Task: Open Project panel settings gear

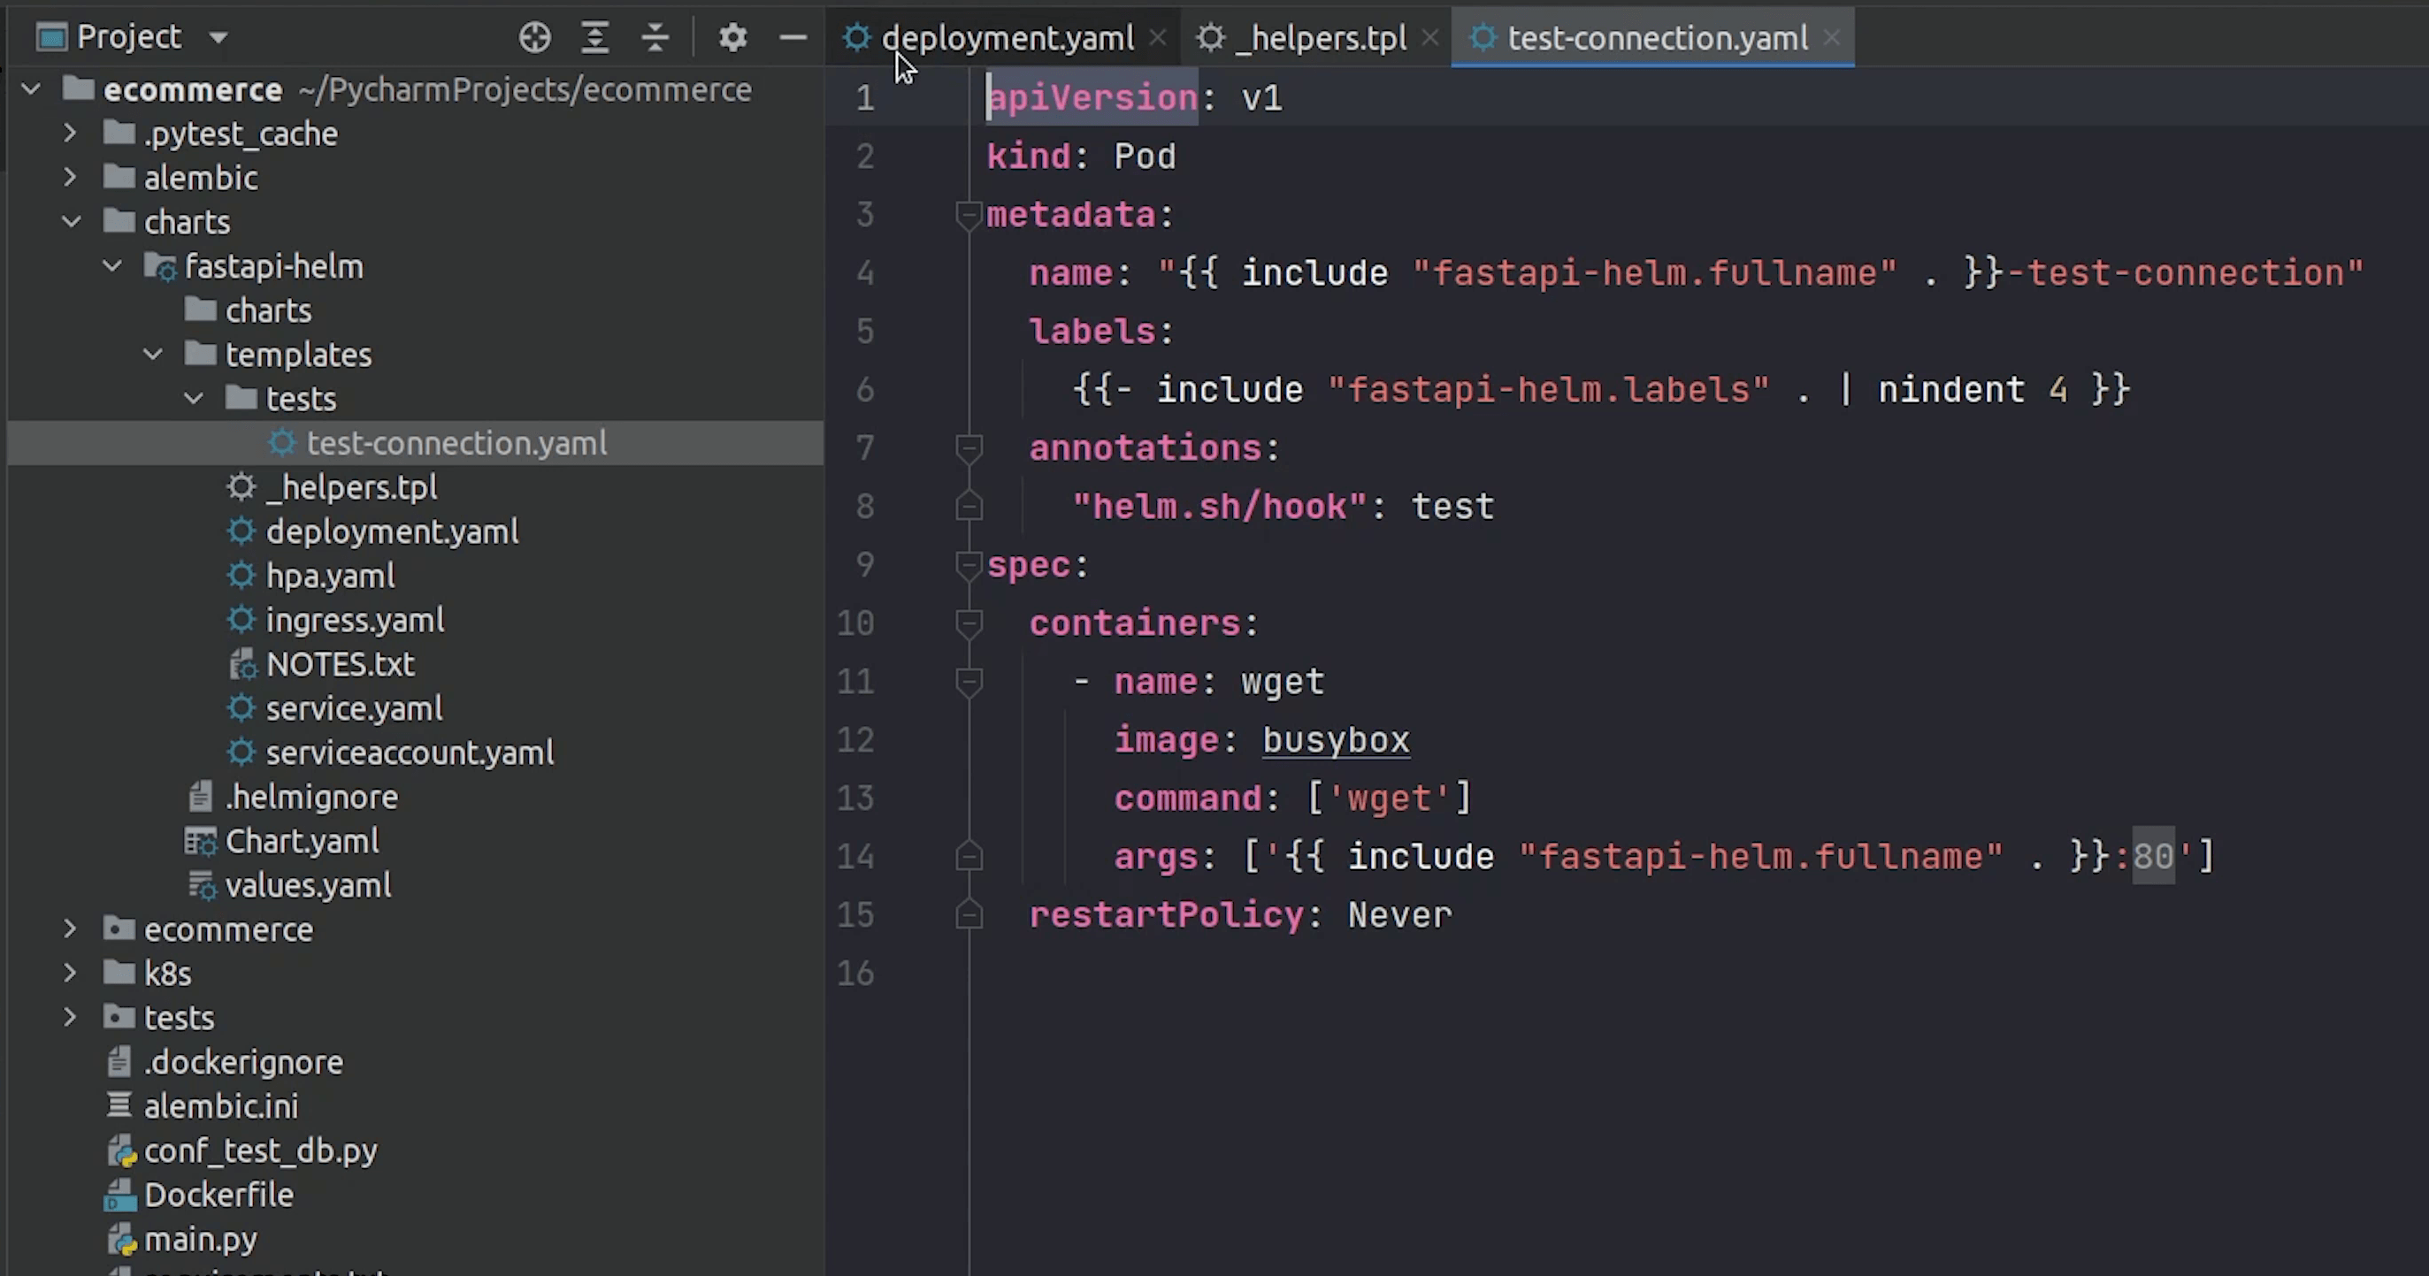Action: pos(732,38)
